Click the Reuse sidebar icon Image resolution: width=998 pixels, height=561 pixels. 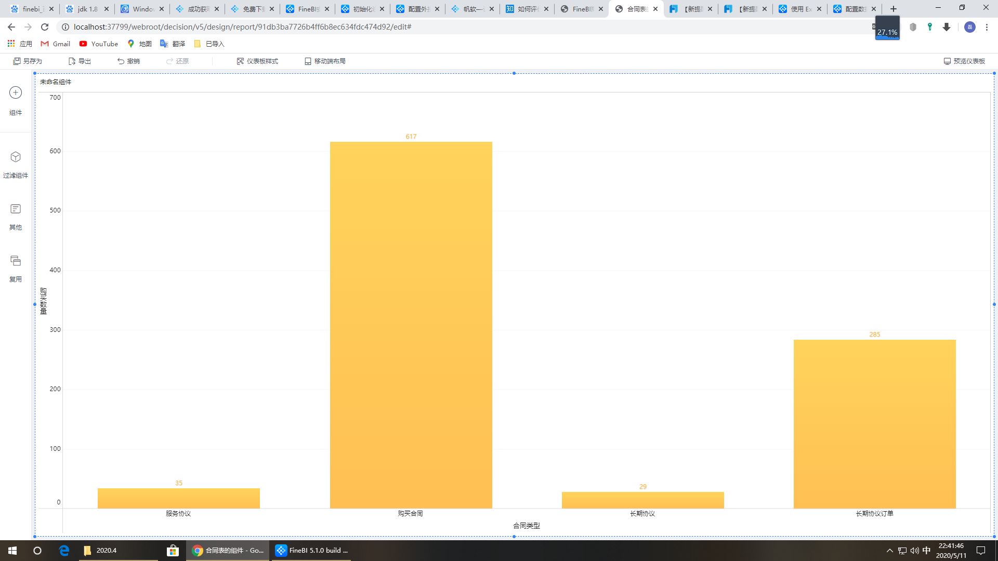pos(16,261)
